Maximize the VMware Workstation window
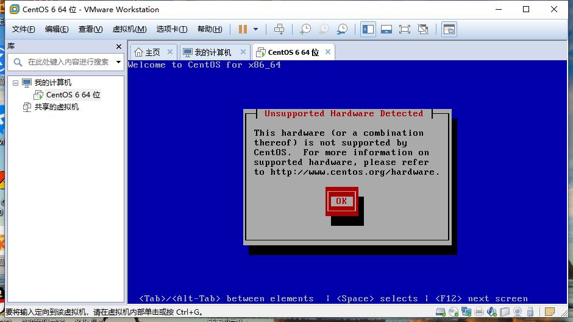This screenshot has height=322, width=573. pos(526,10)
